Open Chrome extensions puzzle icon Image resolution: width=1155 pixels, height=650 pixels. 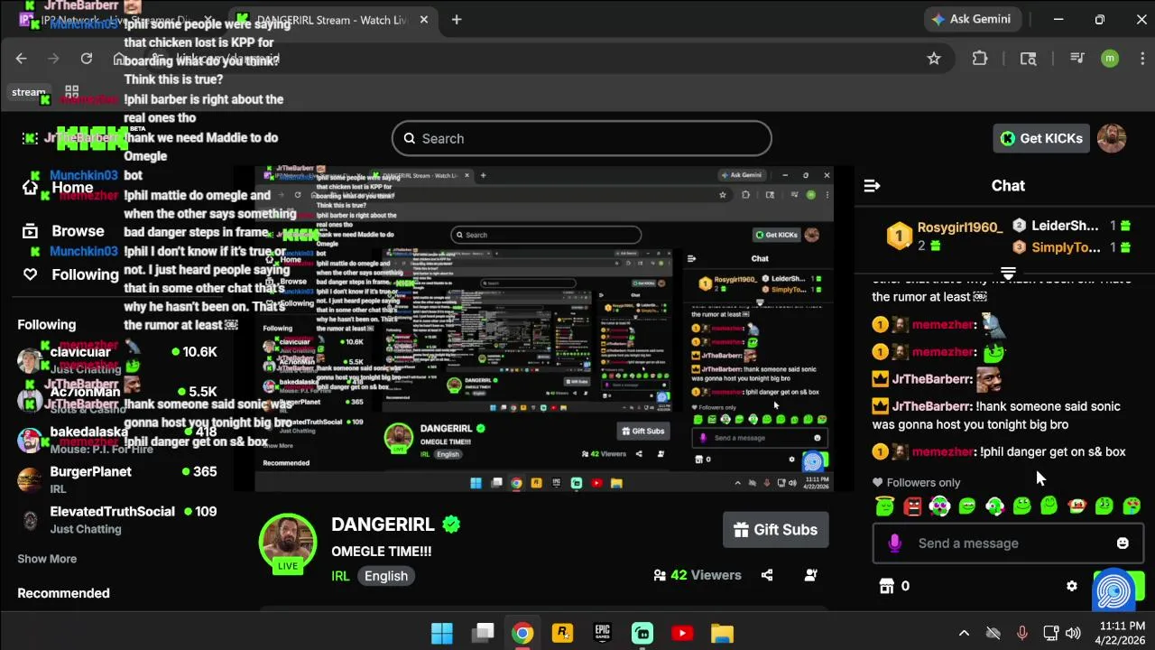(980, 59)
